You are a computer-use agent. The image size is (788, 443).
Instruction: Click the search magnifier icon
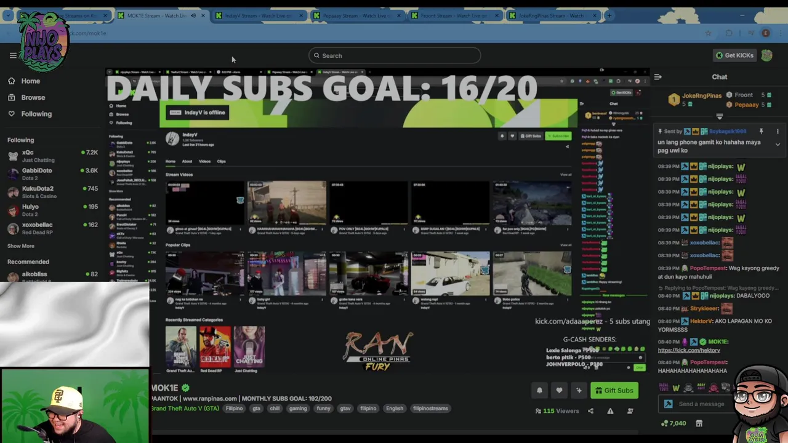tap(316, 55)
